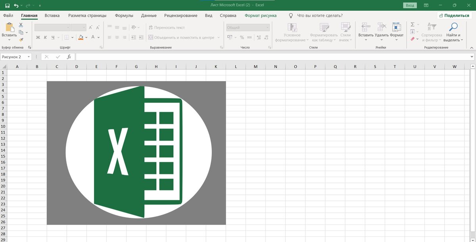Open the Формулы tab
This screenshot has height=242, width=476.
(124, 15)
